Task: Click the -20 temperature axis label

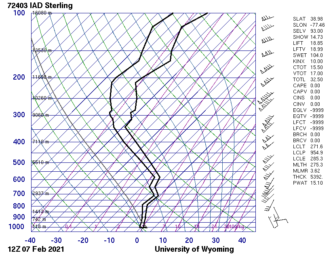Action: tap(83, 240)
